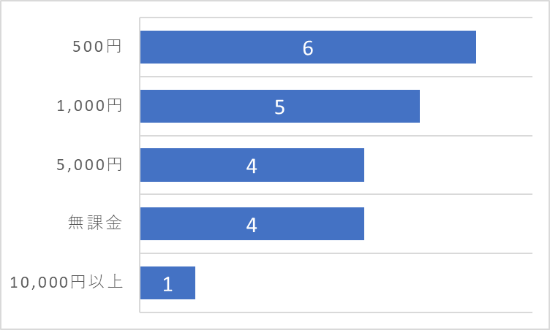Select data label 4 on 5,000円 bar

[x=252, y=166]
